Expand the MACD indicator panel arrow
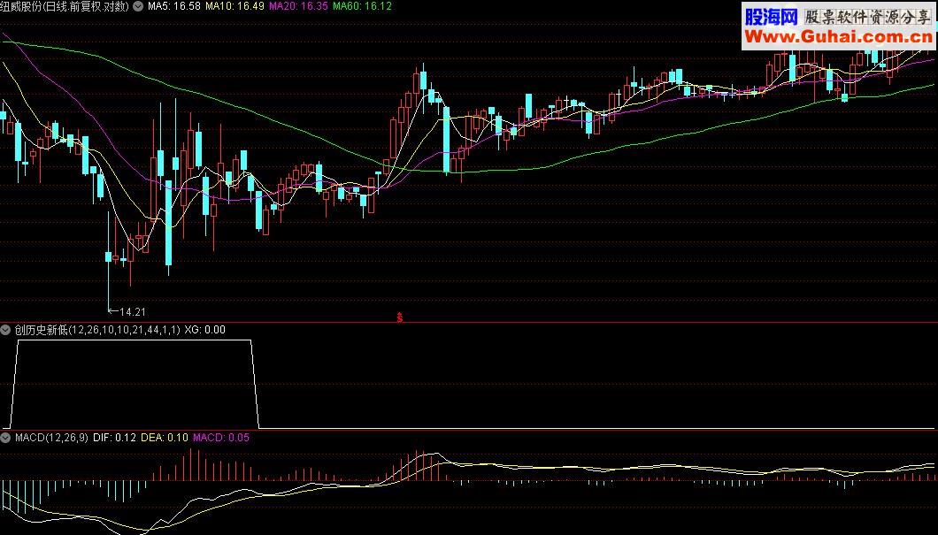Viewport: 938px width, 535px height. (x=5, y=438)
